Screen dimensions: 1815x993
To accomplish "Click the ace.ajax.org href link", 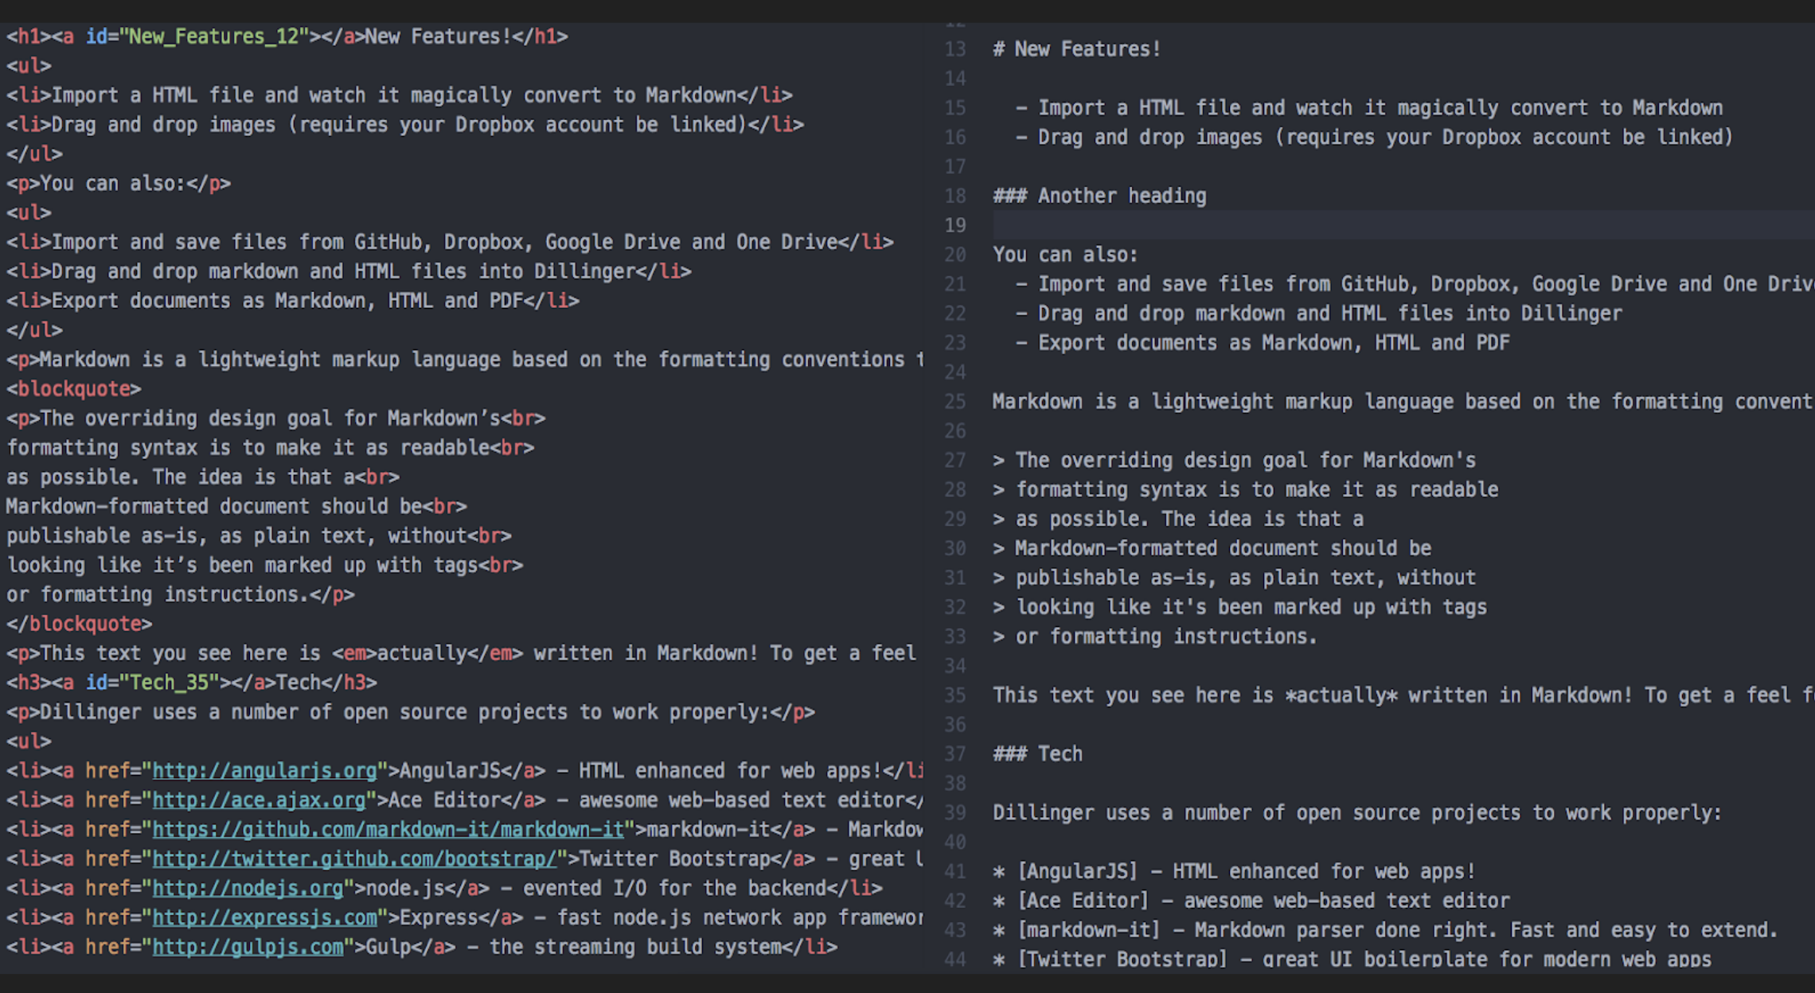I will (259, 800).
